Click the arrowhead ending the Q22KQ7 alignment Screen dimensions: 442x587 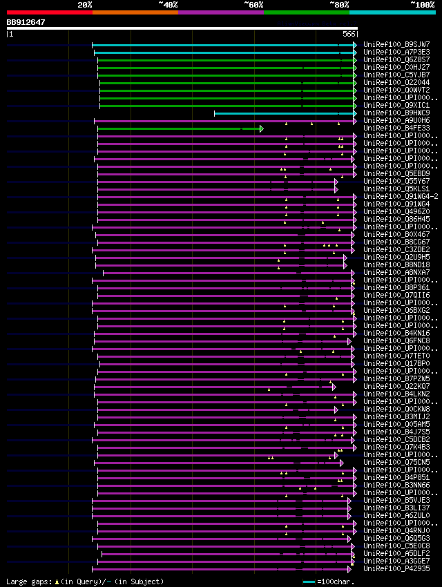(334, 387)
